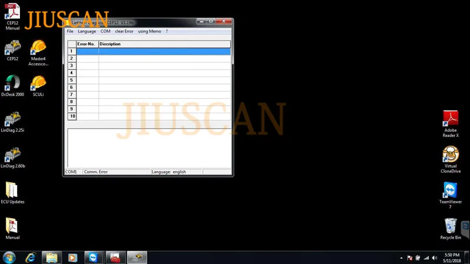
Task: Open the ECU Updates folder
Action: (x=12, y=193)
